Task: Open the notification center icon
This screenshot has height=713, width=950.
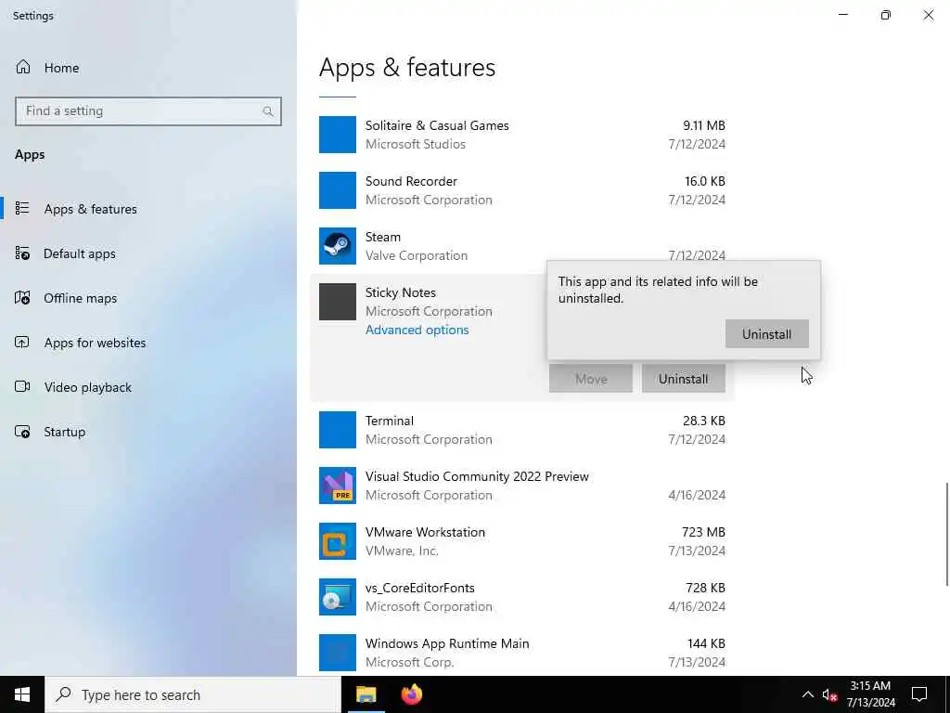Action: coord(919,694)
